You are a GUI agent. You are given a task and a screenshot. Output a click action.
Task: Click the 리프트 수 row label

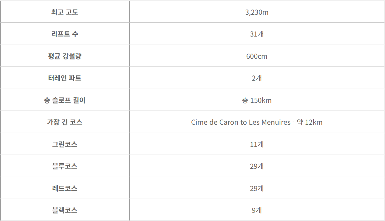coord(65,34)
